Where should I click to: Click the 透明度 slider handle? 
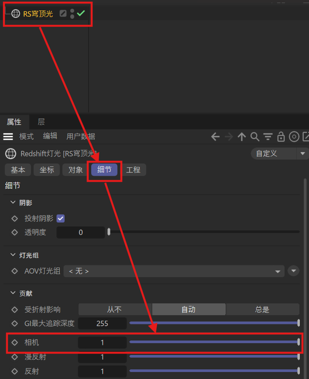pyautogui.click(x=109, y=232)
